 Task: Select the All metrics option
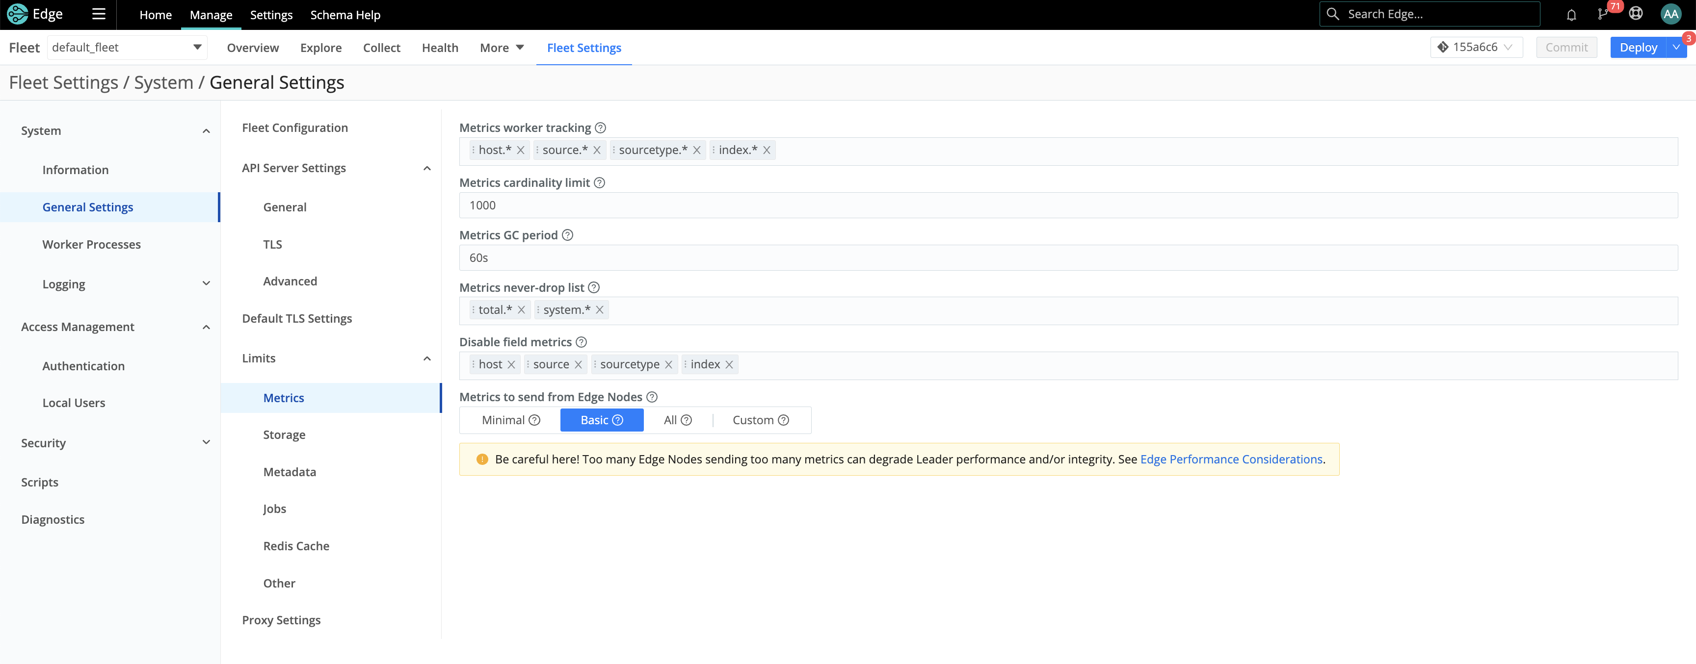pyautogui.click(x=670, y=420)
